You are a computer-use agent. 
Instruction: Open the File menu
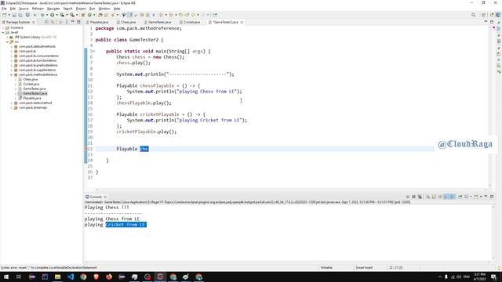pyautogui.click(x=4, y=9)
